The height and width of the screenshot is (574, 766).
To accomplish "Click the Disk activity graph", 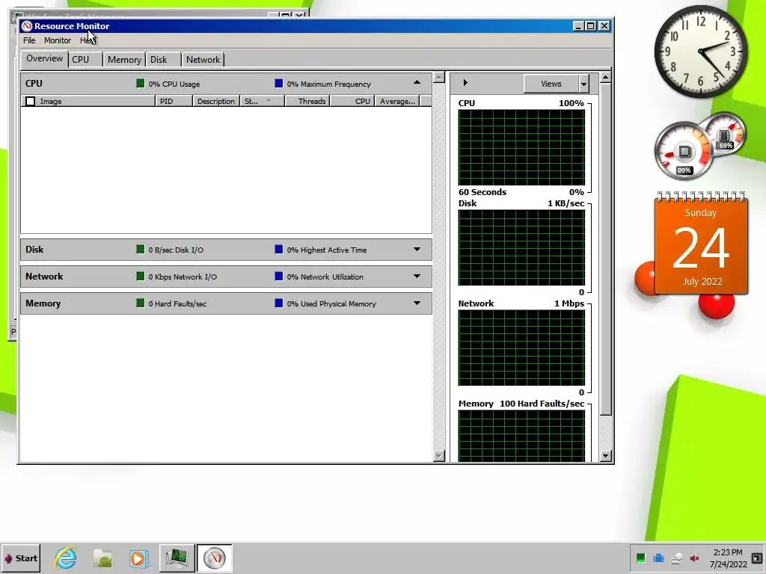I will coord(521,248).
